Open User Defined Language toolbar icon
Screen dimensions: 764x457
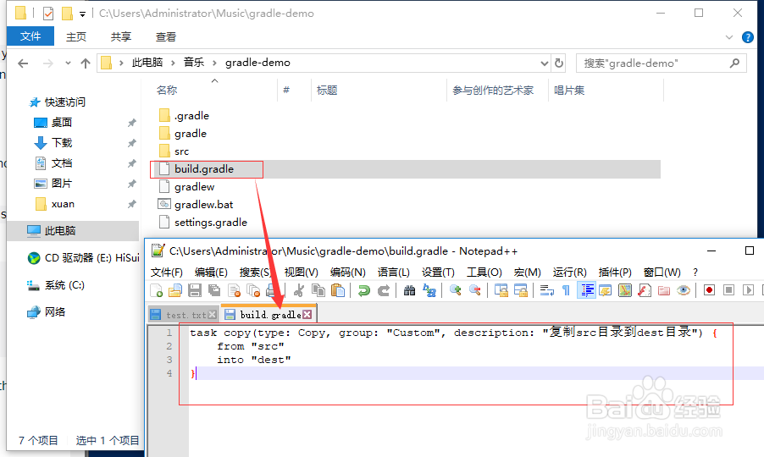(x=605, y=290)
